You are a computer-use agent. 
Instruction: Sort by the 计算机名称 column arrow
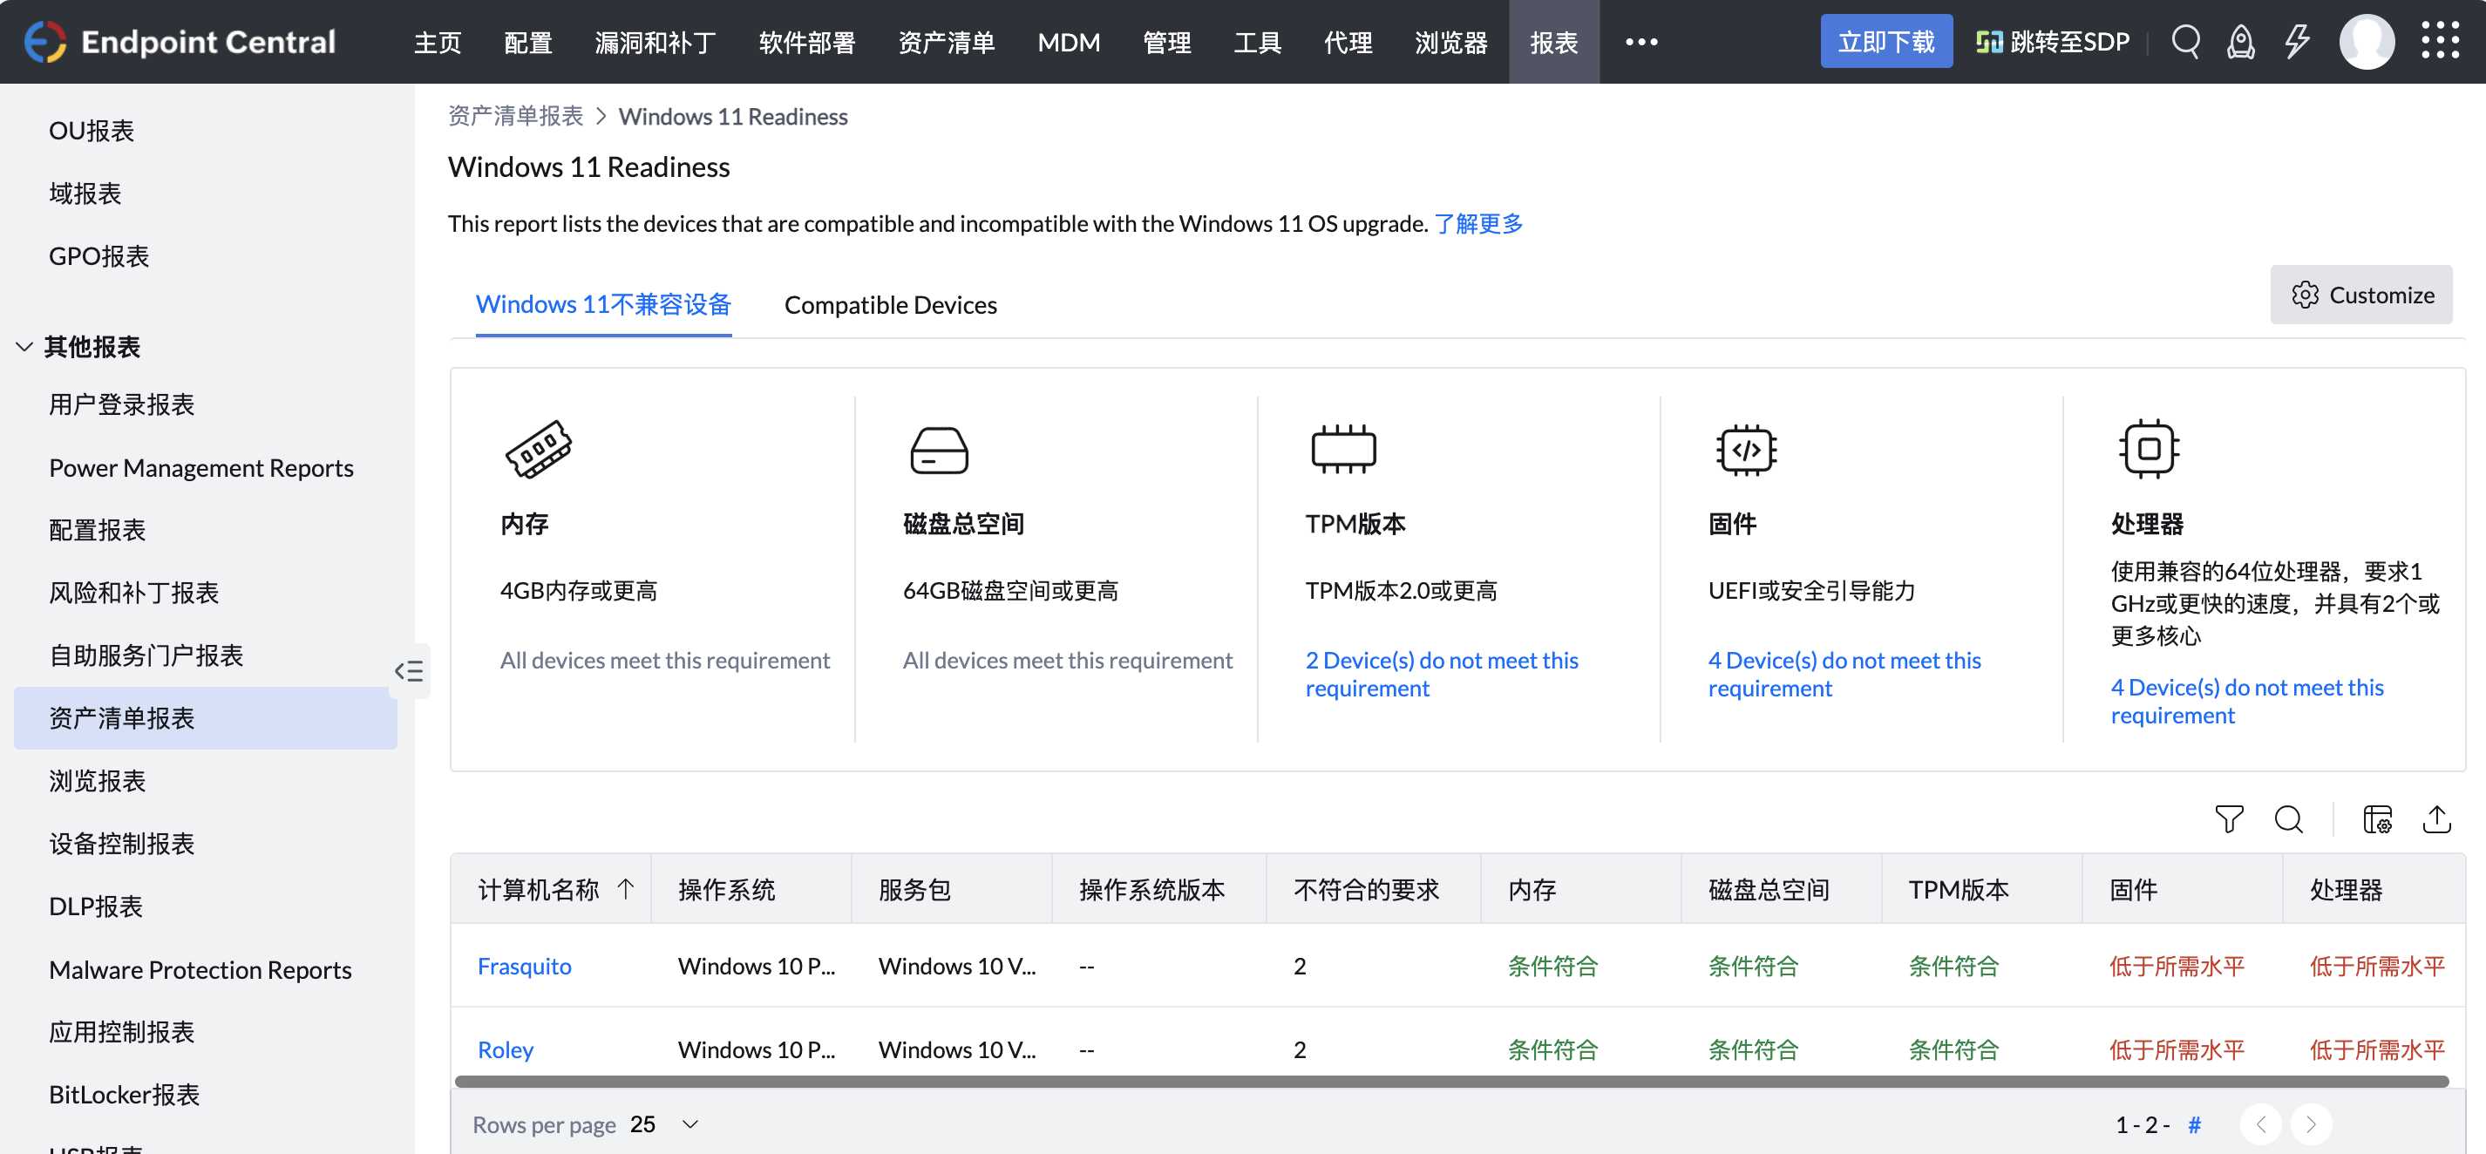coord(625,889)
